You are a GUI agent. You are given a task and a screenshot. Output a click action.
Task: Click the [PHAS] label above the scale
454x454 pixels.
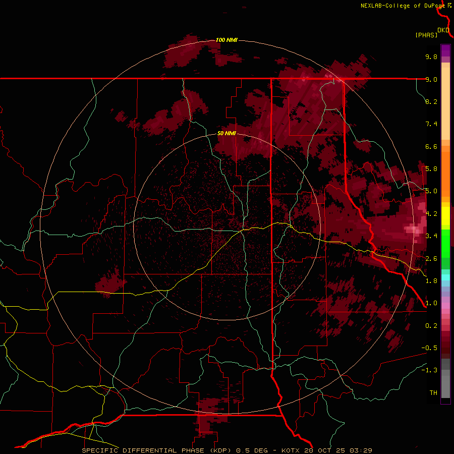click(426, 35)
